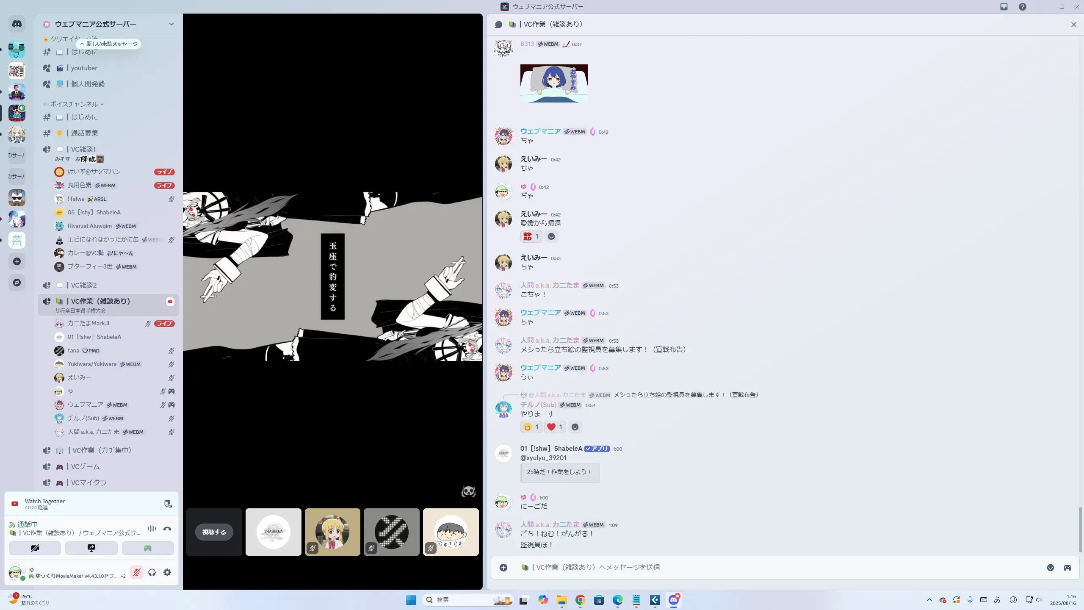Click the 視聴する watch button
The width and height of the screenshot is (1084, 610).
(214, 532)
